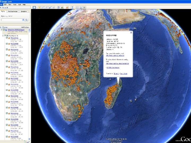This screenshot has height=143, width=191.
Task: Click the fire icon of the row with latitude -5.302
Action: pyautogui.click(x=9, y=125)
